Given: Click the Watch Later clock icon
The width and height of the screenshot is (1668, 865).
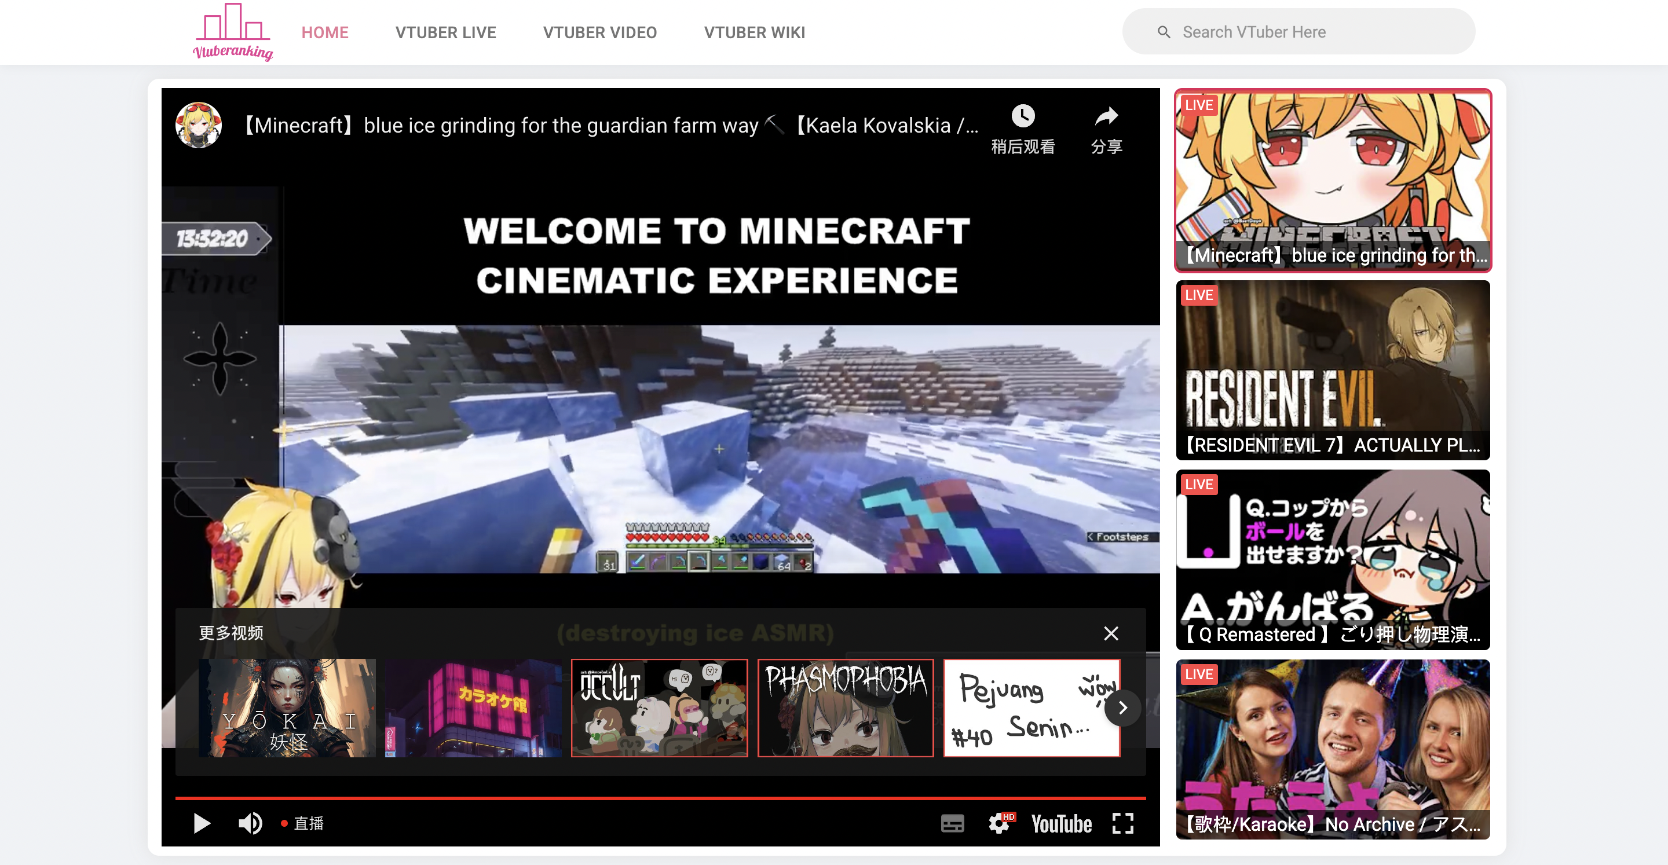Looking at the screenshot, I should [1022, 116].
